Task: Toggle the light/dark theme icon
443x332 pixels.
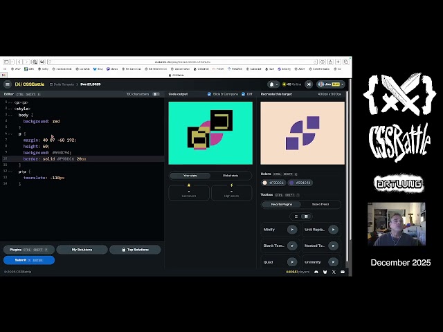Action: click(309, 84)
